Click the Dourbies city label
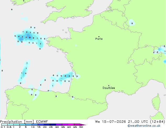166x128 pixels. [x=109, y=88]
